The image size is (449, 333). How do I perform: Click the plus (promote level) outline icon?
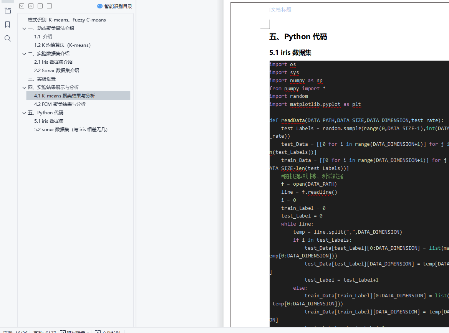(x=40, y=6)
